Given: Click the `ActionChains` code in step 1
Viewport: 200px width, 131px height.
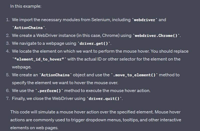Looking at the screenshot, I should (x=29, y=28).
